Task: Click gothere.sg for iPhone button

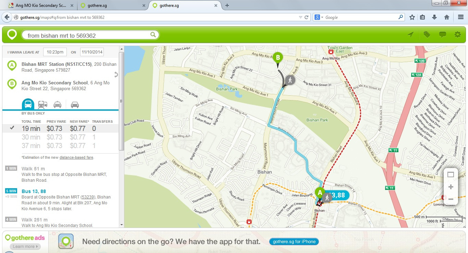Action: click(x=294, y=242)
